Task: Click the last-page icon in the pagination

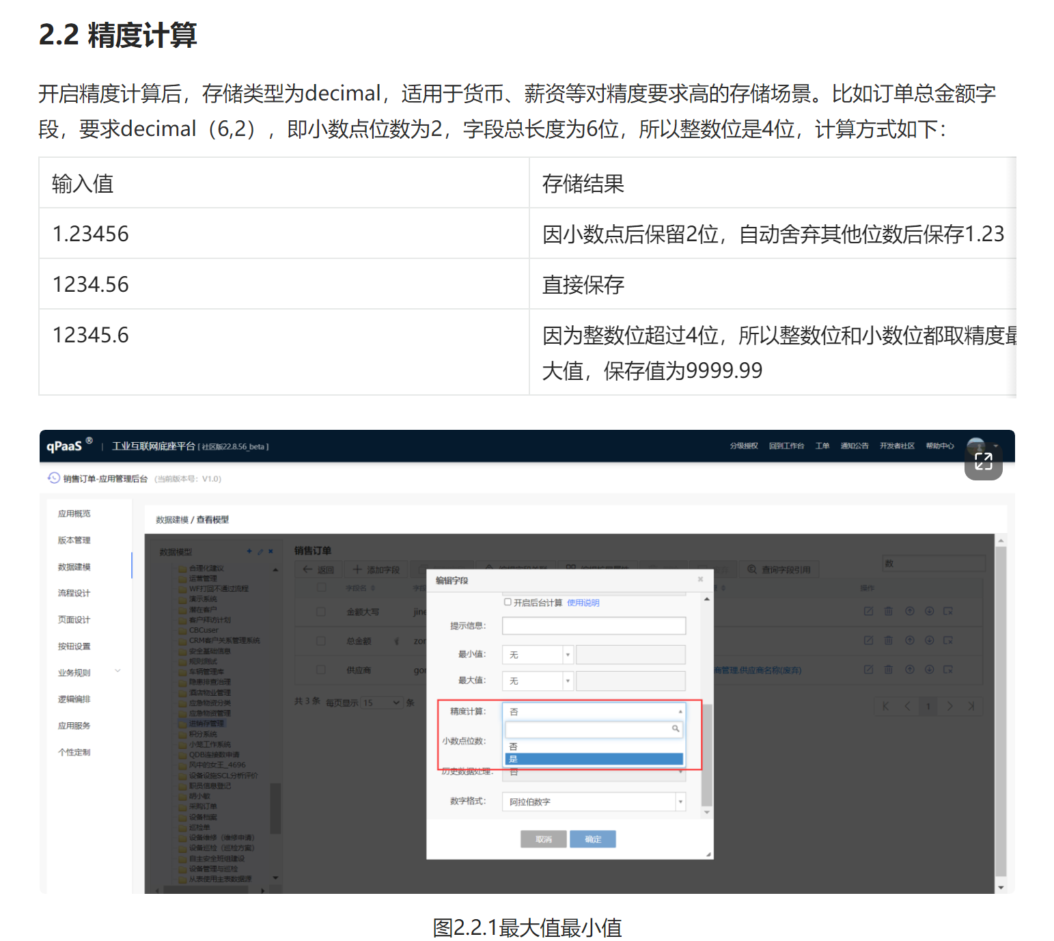Action: coord(971,706)
